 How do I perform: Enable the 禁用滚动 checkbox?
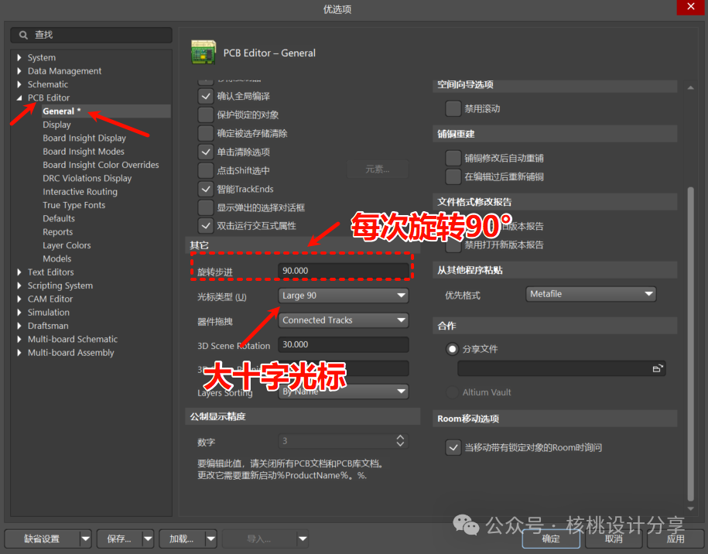(453, 108)
